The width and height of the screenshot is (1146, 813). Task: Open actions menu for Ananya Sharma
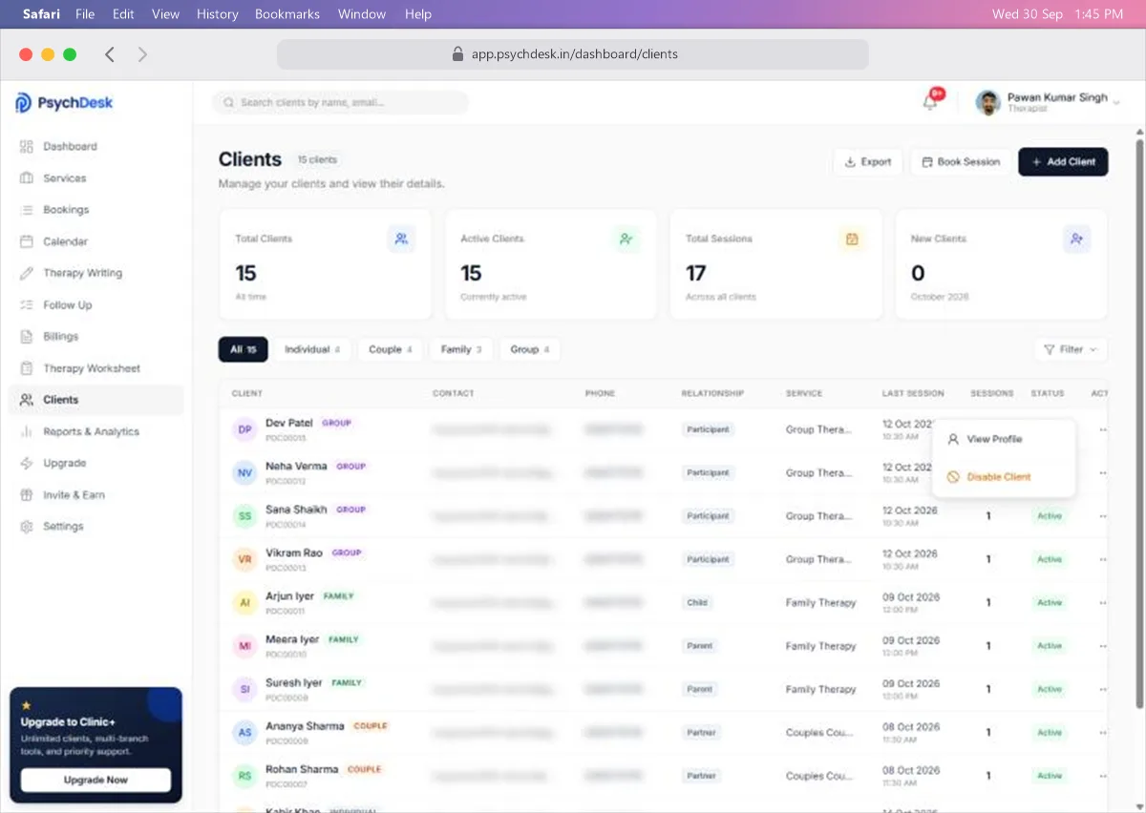coord(1103,733)
